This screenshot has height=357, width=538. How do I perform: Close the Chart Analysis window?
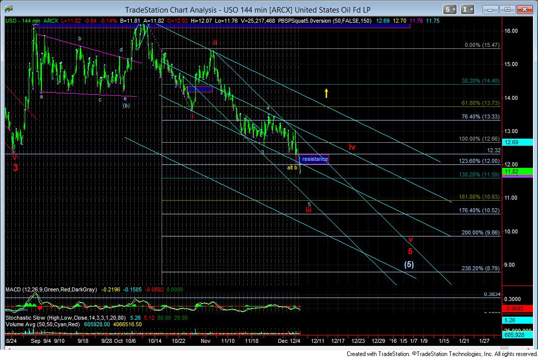pyautogui.click(x=524, y=10)
